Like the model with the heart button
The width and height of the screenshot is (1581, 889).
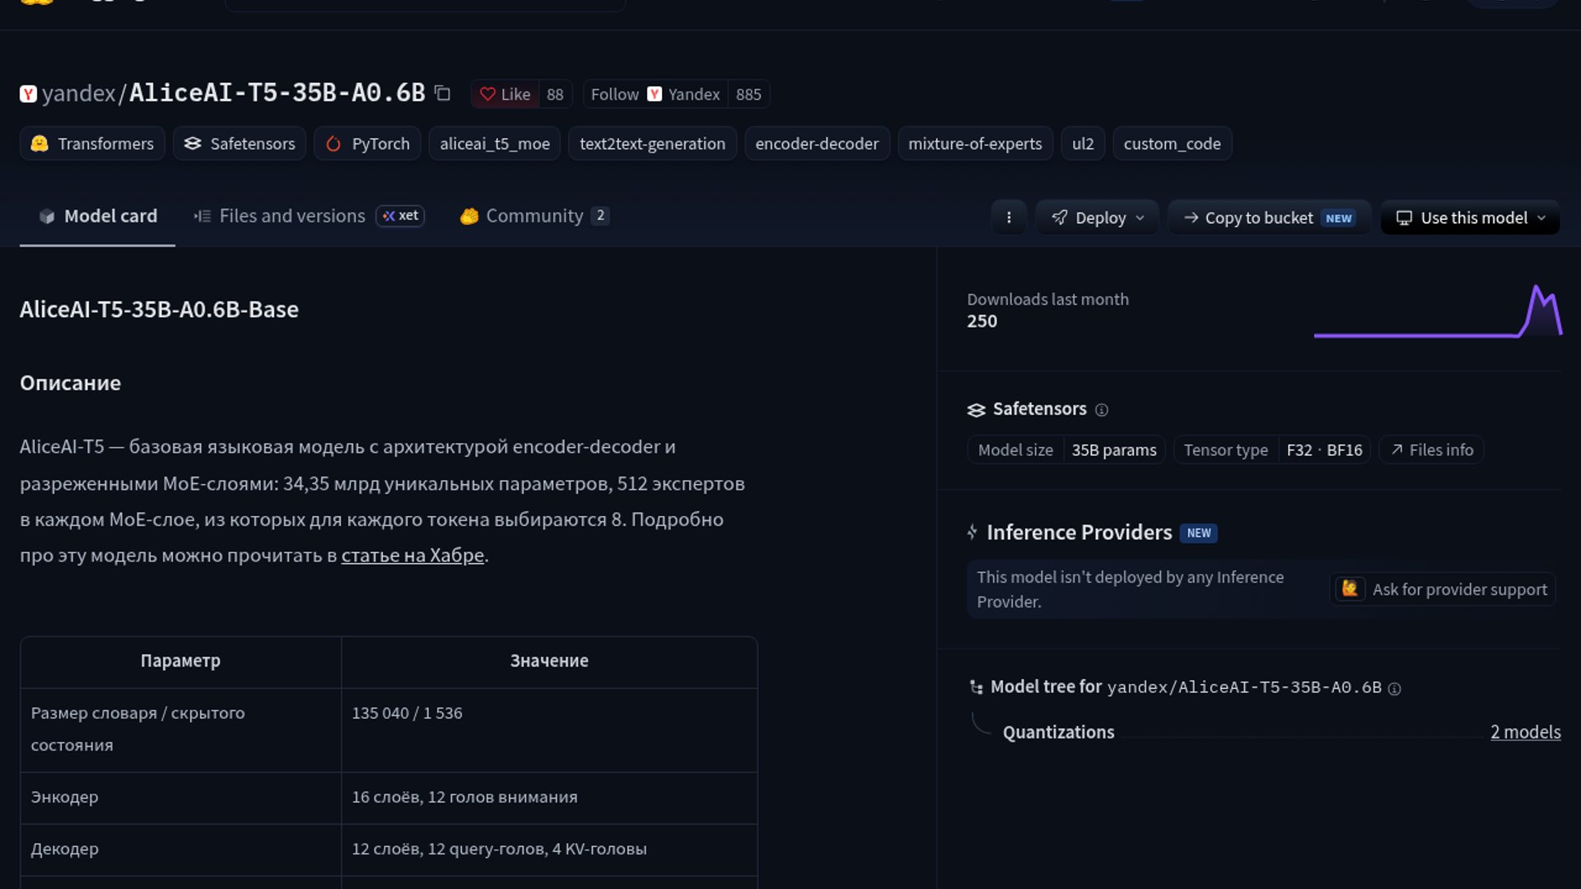coord(505,94)
